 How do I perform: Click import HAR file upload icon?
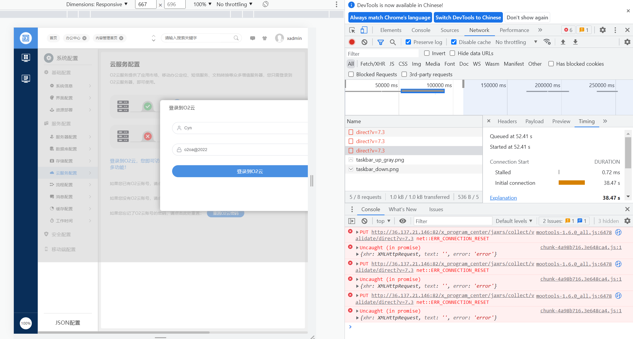[563, 42]
